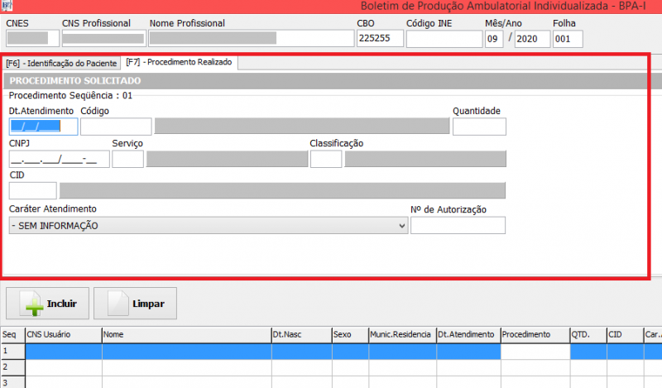
Task: Click the CID code field
Action: click(x=32, y=190)
